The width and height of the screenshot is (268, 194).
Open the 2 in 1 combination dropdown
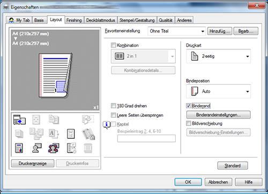(x=143, y=56)
